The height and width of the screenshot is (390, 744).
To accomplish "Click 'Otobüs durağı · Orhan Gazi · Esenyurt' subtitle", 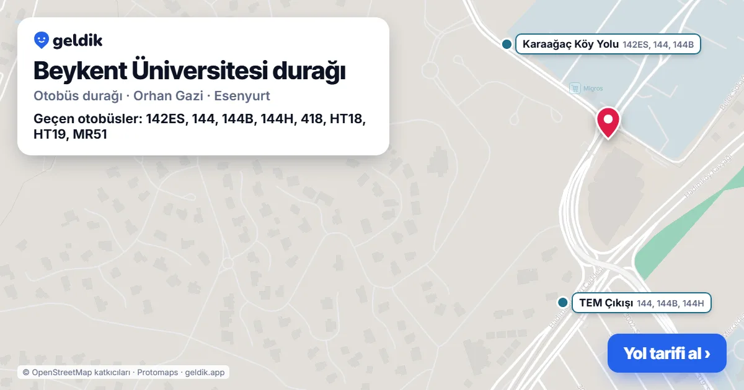I will coord(152,96).
